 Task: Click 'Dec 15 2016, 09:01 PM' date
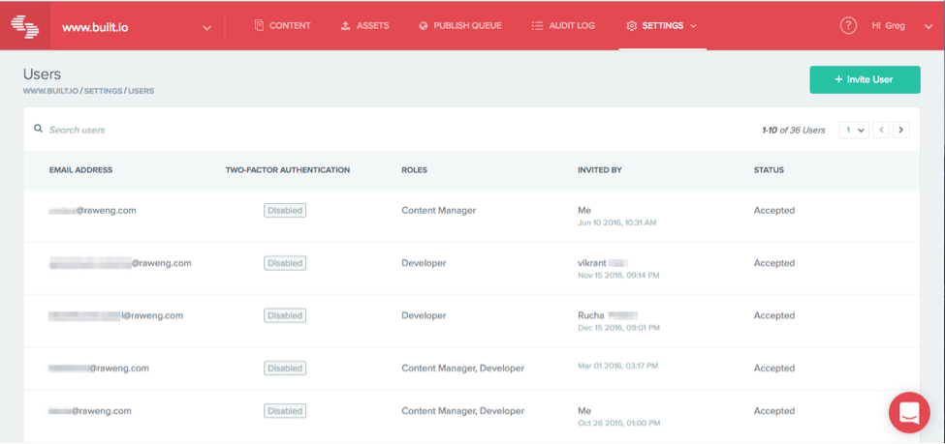(x=618, y=328)
